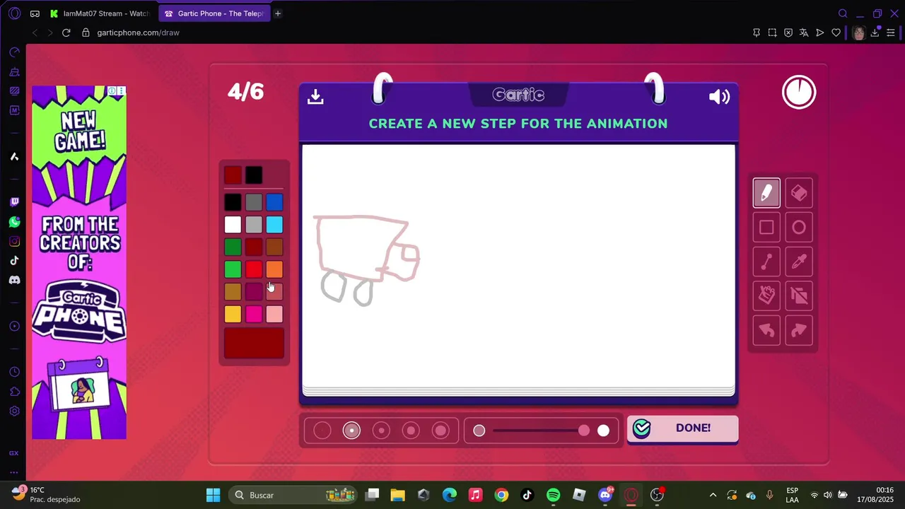Pick the orange color swatch
905x509 pixels.
tap(274, 269)
